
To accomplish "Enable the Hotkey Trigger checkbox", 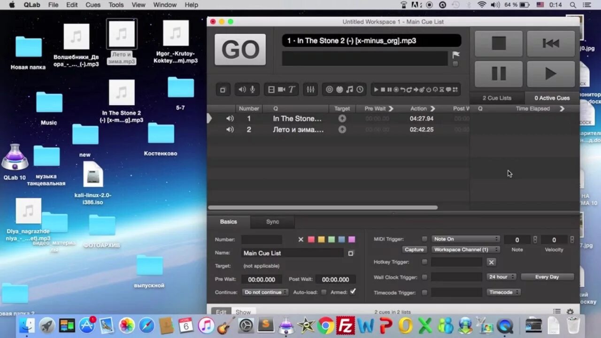I will coord(424,262).
